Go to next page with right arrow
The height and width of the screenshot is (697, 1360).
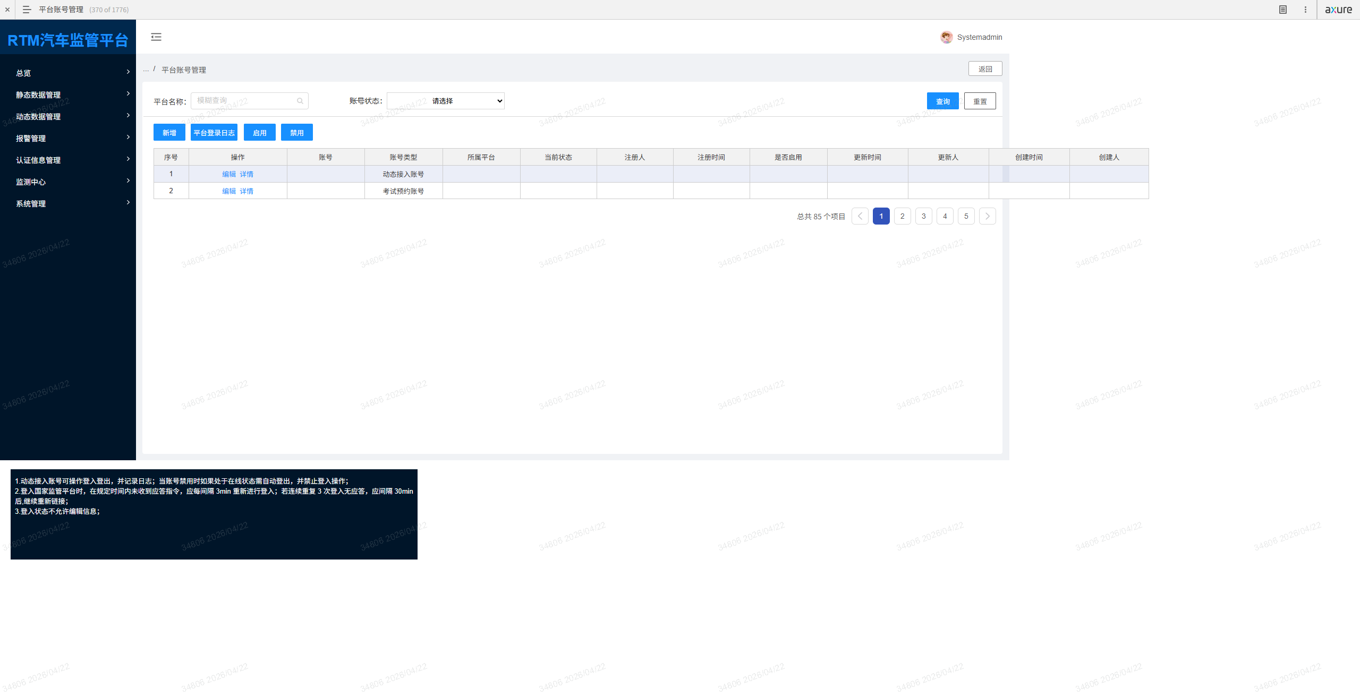[x=987, y=216]
